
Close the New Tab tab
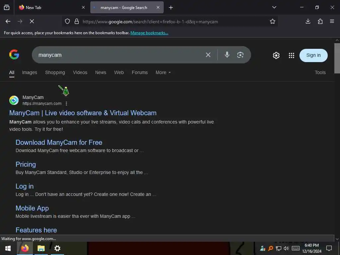(83, 7)
